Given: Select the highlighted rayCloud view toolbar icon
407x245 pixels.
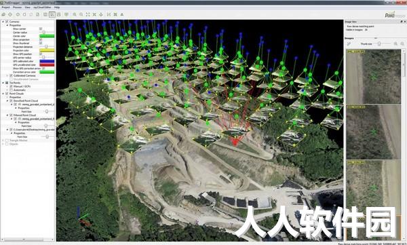Looking at the screenshot, I should [x=52, y=14].
